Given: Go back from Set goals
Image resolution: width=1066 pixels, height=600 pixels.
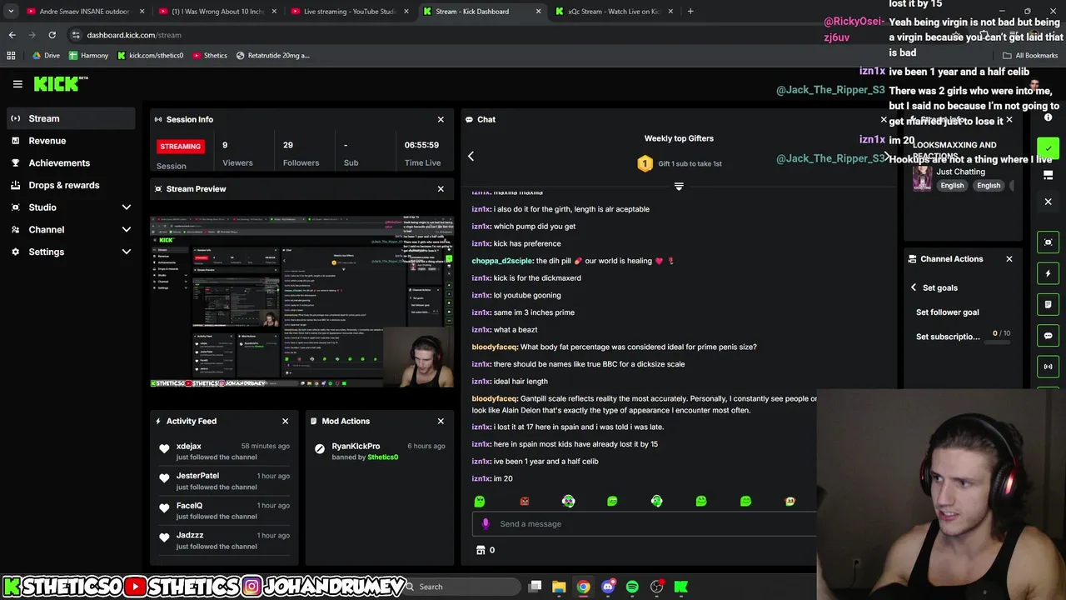Looking at the screenshot, I should pos(914,287).
